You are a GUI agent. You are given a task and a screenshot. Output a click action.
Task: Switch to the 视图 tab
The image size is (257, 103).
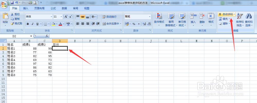tap(87, 8)
